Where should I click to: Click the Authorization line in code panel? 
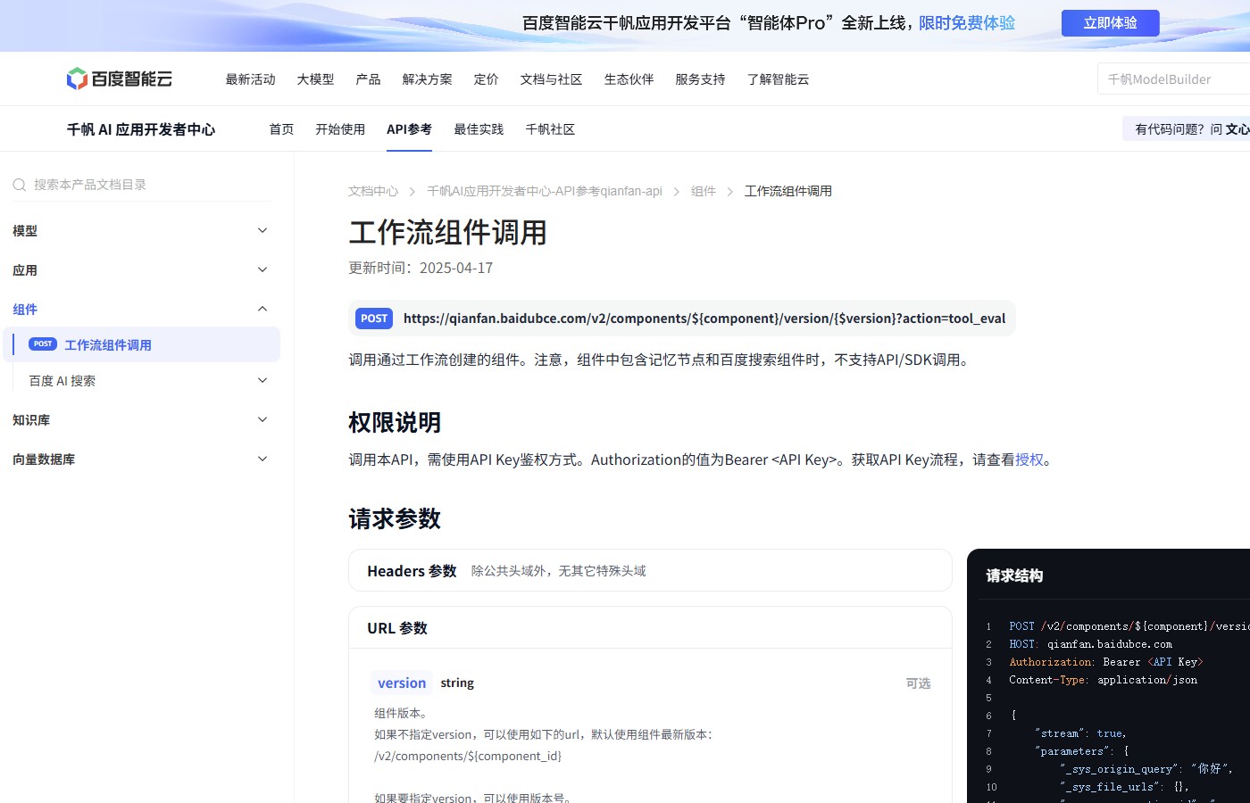[1105, 662]
